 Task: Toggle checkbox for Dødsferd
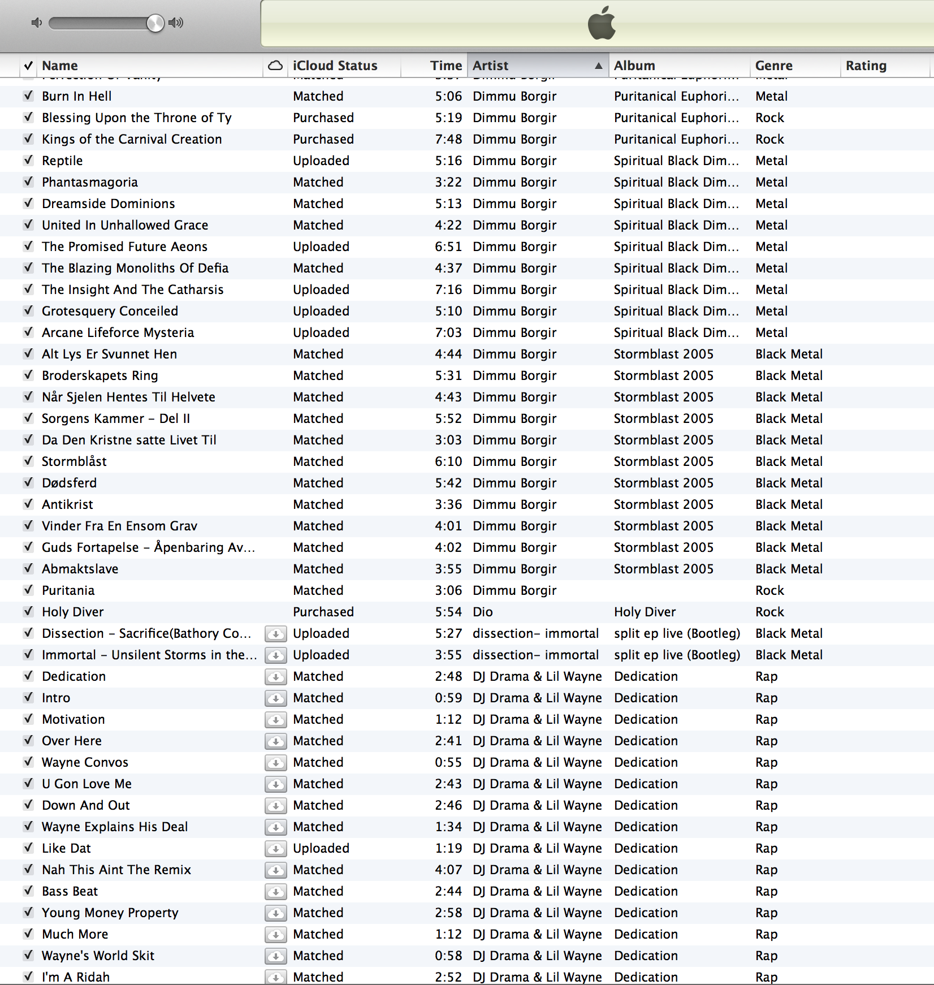coord(28,482)
